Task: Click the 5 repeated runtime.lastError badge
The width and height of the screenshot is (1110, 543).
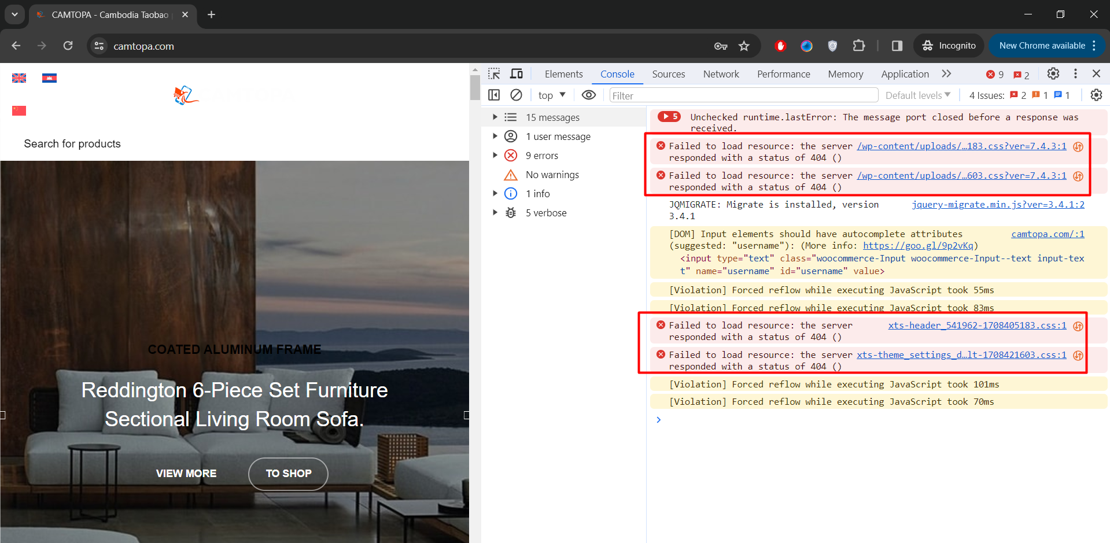Action: 669,117
